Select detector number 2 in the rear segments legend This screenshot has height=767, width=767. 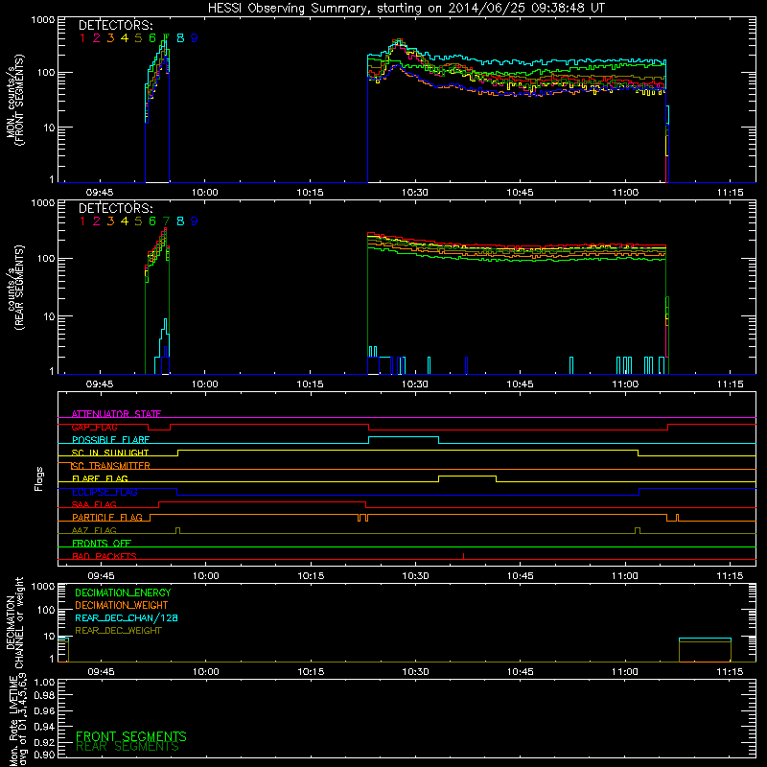click(97, 221)
